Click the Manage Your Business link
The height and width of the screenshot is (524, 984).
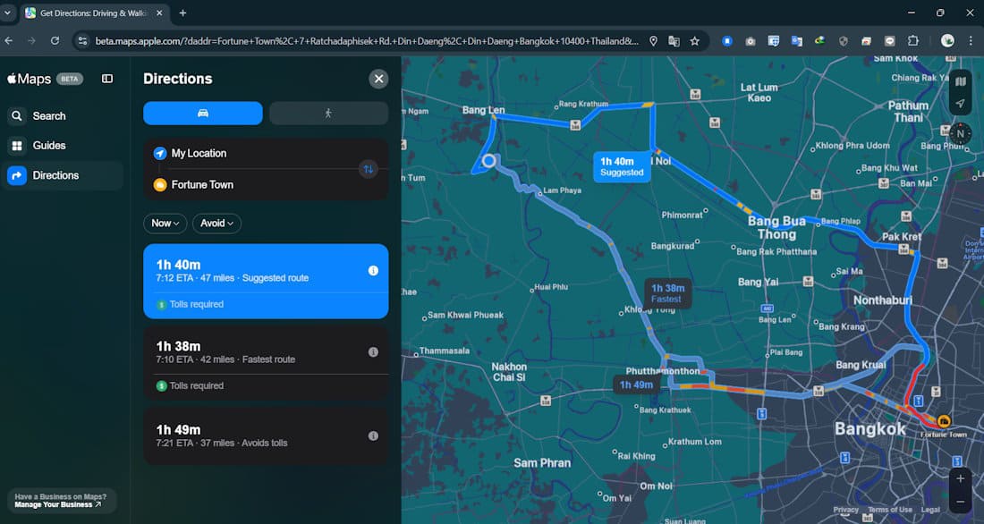(x=61, y=504)
